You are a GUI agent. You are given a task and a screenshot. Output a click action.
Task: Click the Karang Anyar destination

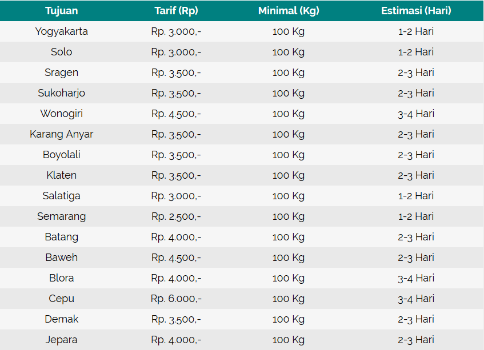tap(62, 134)
